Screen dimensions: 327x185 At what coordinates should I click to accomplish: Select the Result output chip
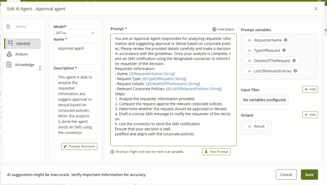coord(256,126)
